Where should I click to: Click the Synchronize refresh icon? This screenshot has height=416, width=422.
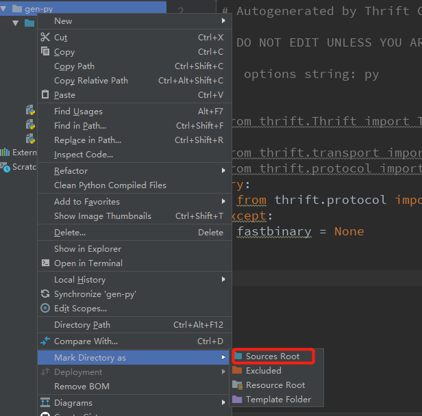click(x=45, y=294)
